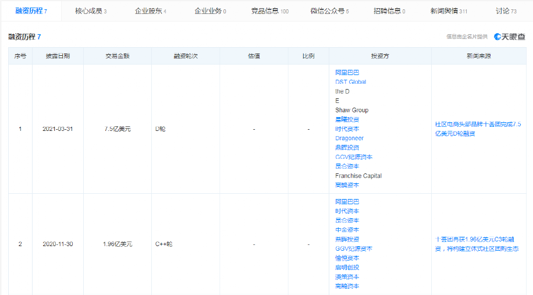
Task: Open the 微信公众号 tab
Action: (x=329, y=11)
